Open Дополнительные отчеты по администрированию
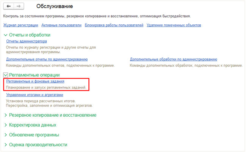 click(x=47, y=59)
